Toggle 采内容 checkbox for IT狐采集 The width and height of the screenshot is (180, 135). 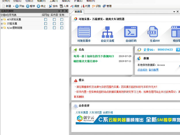pos(54,24)
